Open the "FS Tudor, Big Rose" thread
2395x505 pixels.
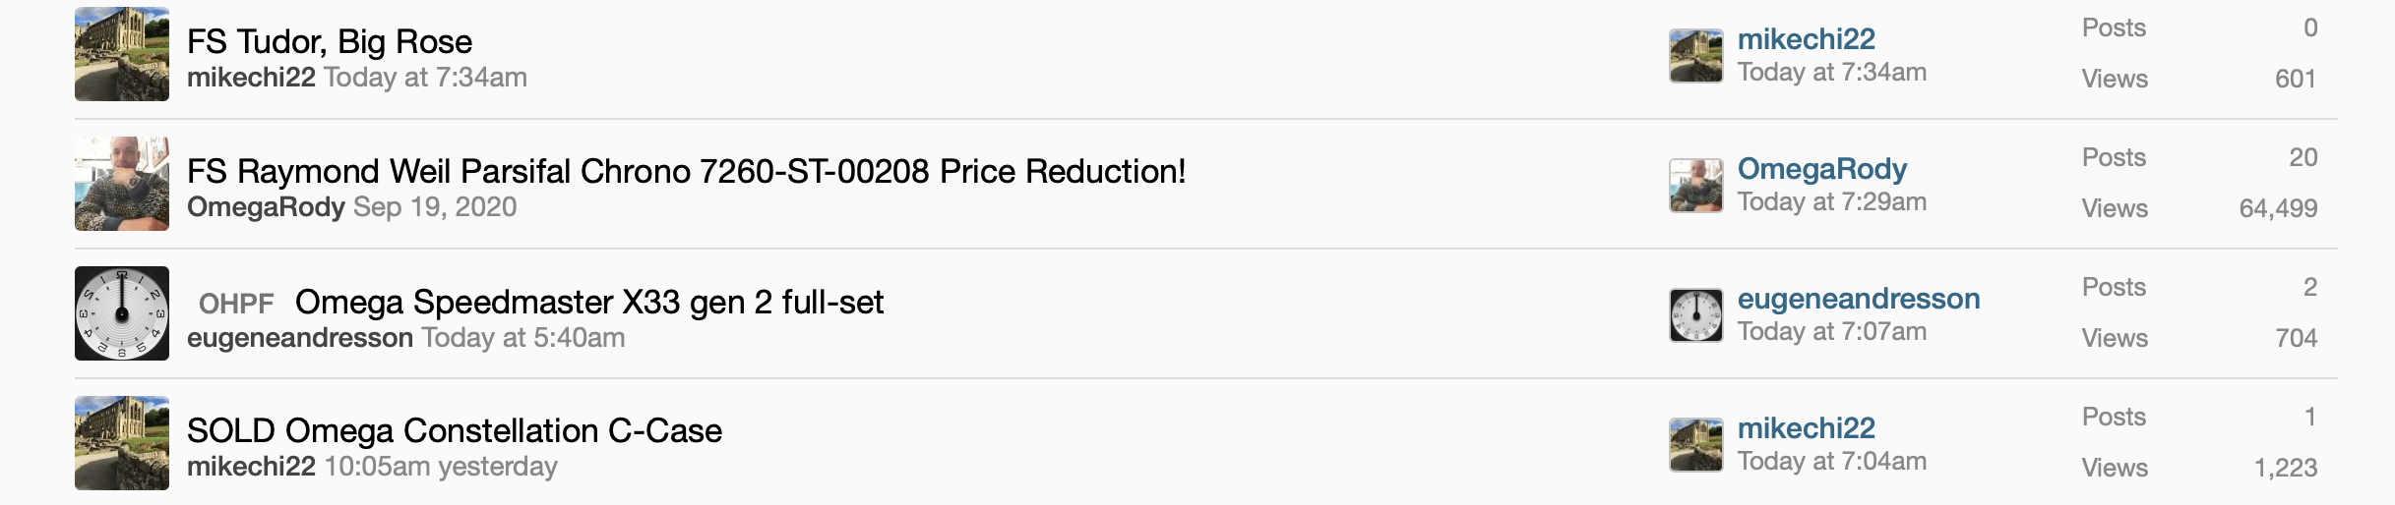[x=330, y=41]
